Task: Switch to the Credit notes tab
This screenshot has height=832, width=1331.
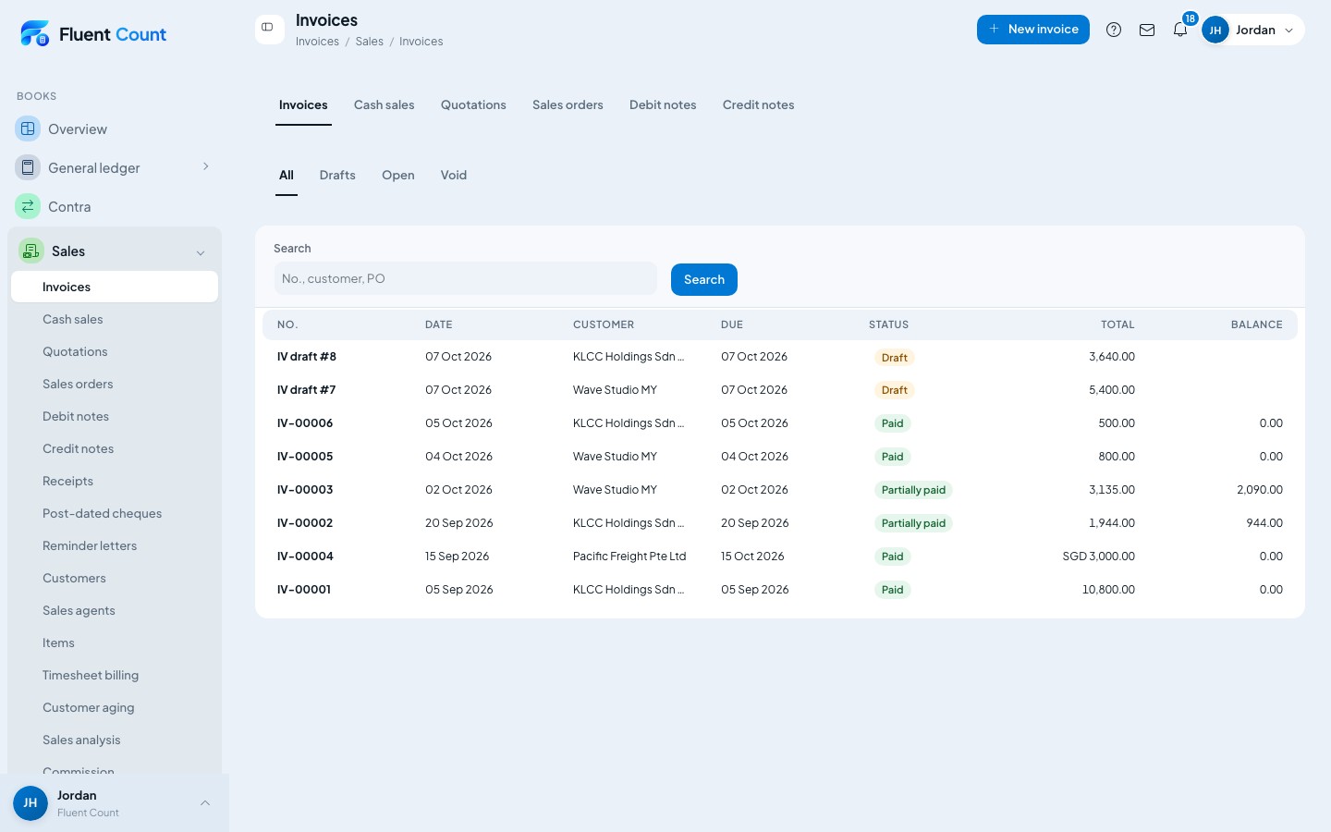Action: (758, 104)
